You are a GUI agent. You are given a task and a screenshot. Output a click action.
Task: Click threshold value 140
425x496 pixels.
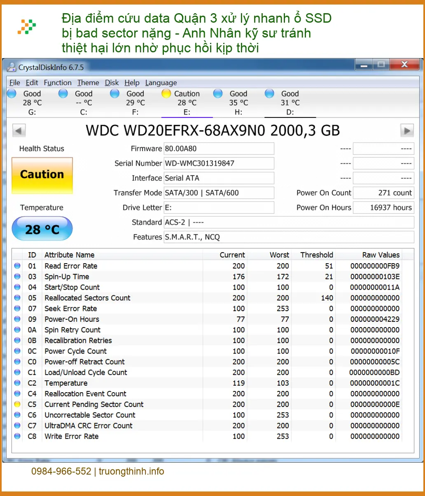coord(327,298)
